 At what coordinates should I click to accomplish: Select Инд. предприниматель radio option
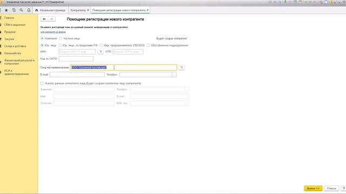tap(101, 45)
